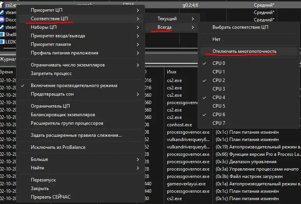Select 'Нет' in affinity menu

[x=216, y=40]
